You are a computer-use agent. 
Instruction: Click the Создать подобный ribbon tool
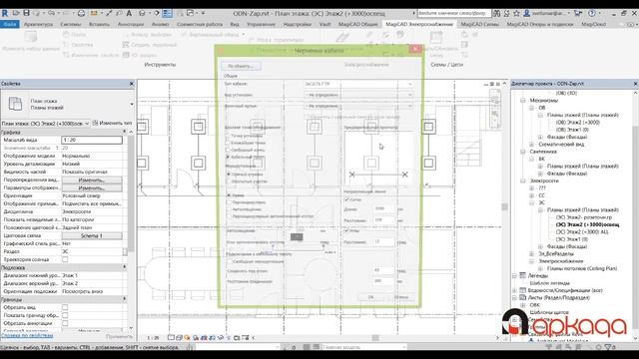click(149, 45)
